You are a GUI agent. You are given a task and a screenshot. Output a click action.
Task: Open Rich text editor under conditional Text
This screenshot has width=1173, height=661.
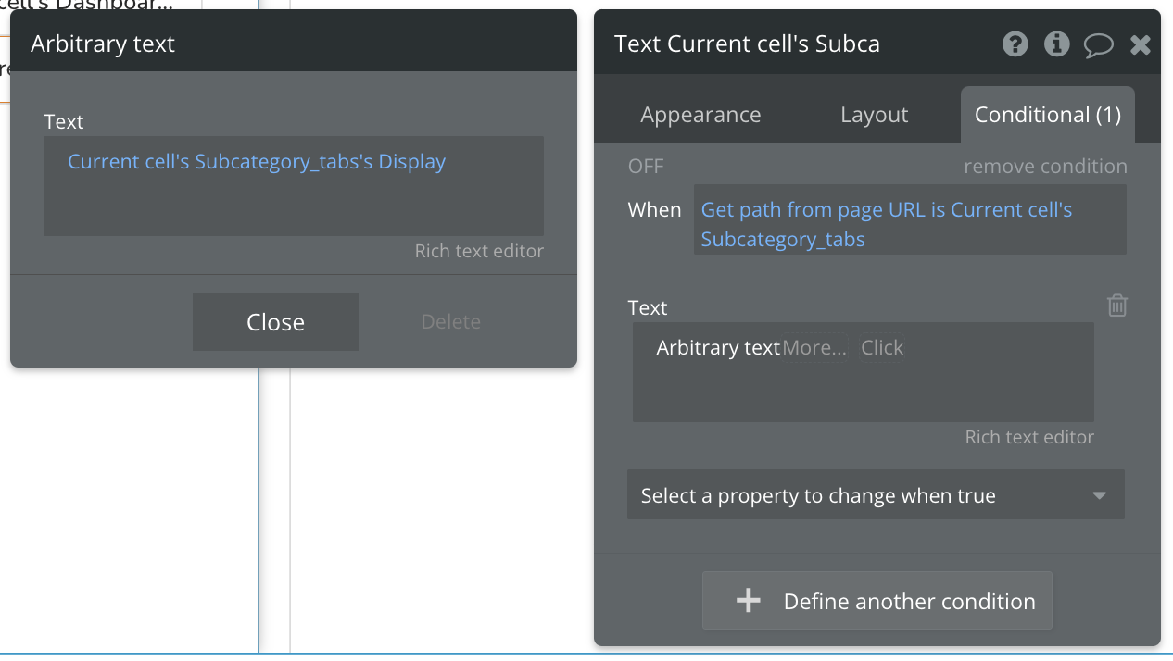1029,437
